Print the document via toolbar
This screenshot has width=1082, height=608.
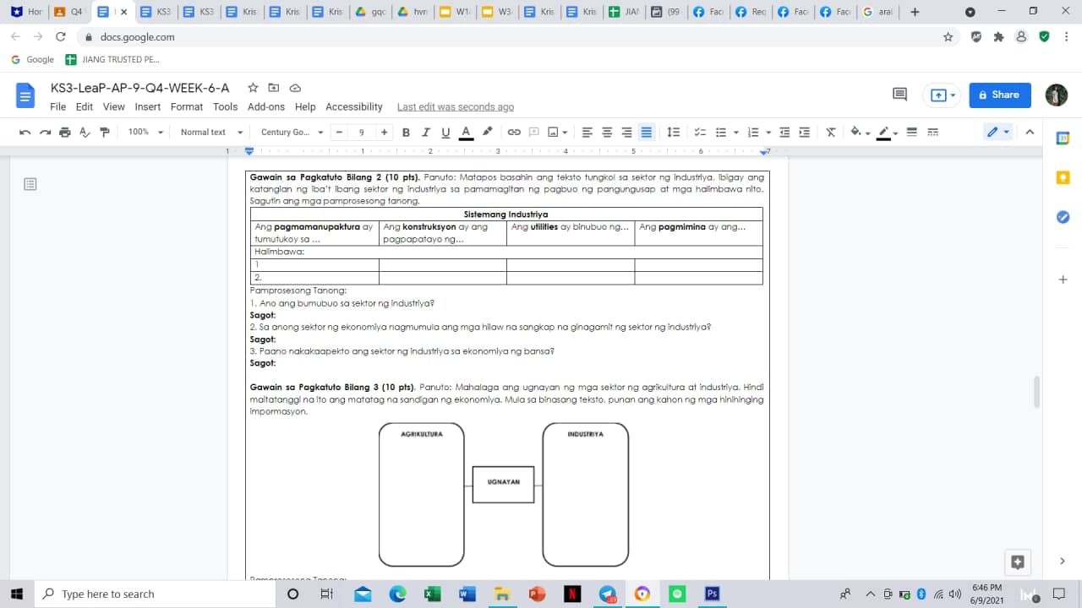point(65,133)
